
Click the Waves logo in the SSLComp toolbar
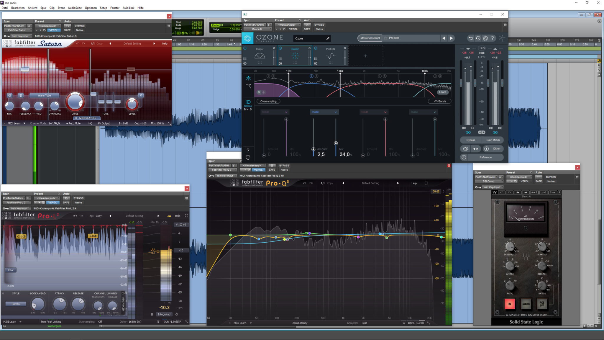[494, 192]
